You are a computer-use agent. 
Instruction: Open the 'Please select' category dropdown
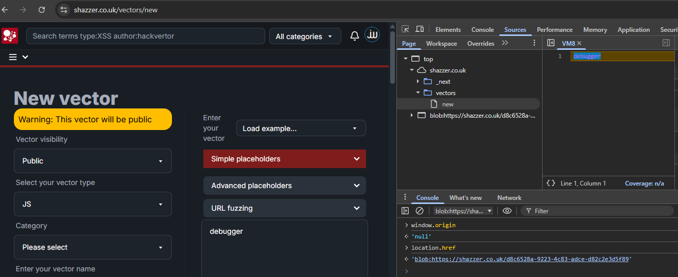pos(93,247)
